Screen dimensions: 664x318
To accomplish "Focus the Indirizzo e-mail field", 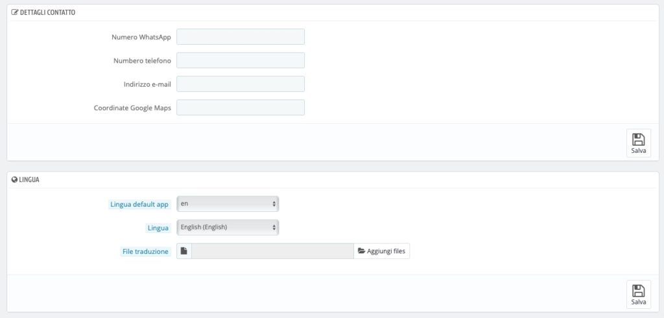I will pyautogui.click(x=241, y=84).
